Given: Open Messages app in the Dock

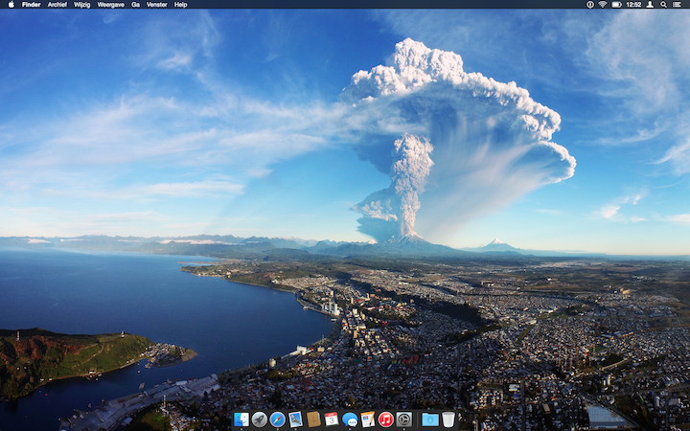Looking at the screenshot, I should click(350, 420).
